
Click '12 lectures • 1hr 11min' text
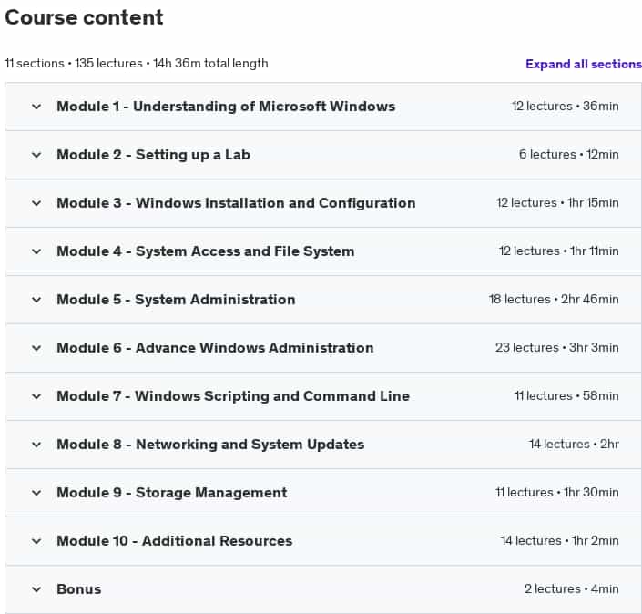559,251
